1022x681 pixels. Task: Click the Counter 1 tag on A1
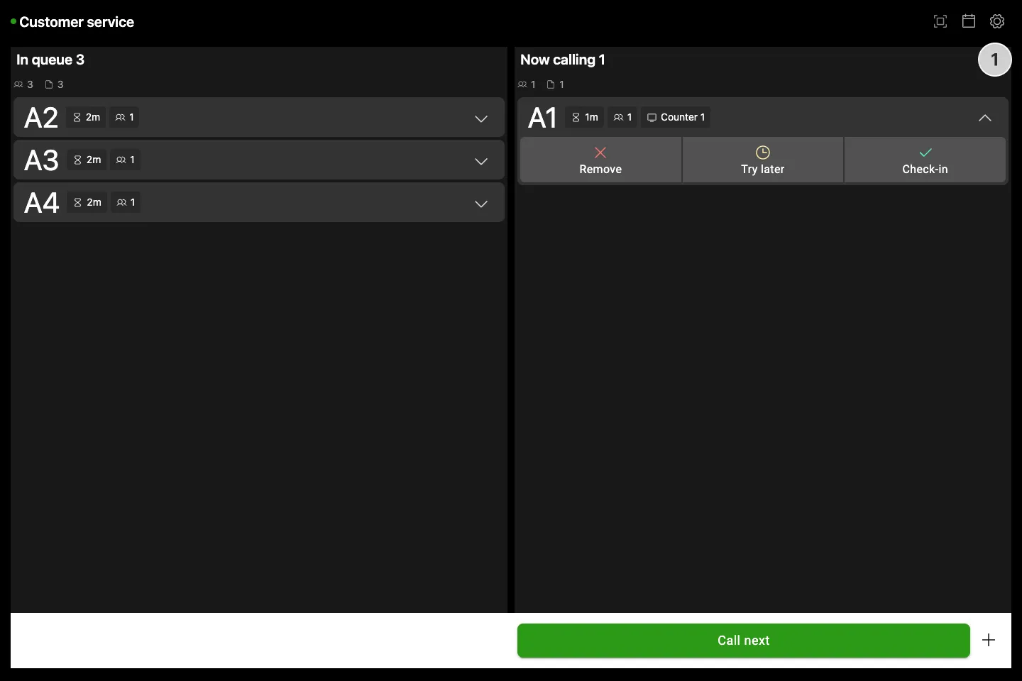click(676, 117)
